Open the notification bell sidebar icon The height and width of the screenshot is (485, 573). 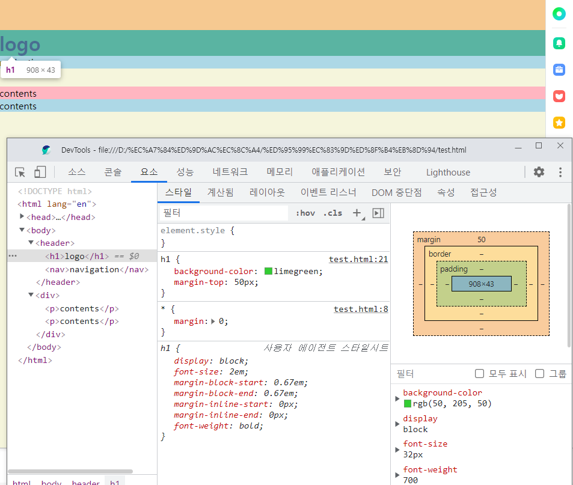tap(559, 43)
